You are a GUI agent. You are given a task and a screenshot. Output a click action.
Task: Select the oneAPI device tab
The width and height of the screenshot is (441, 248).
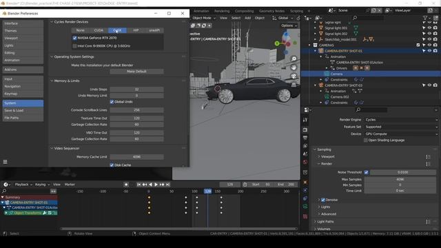point(154,30)
